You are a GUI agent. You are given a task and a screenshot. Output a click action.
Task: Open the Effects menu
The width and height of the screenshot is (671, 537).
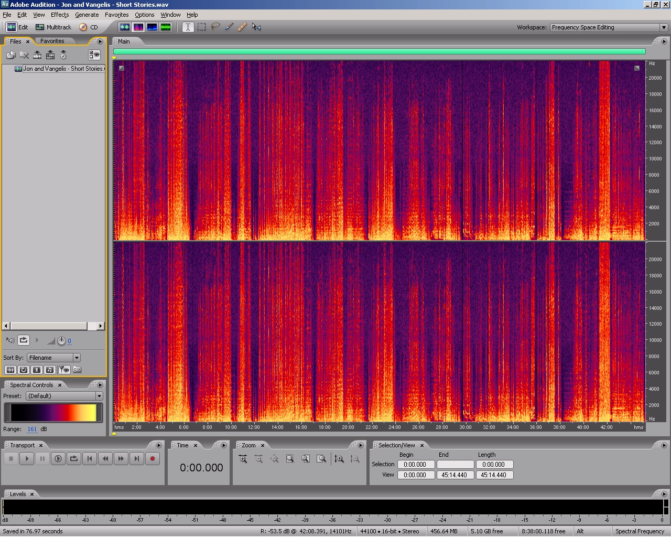(x=60, y=15)
